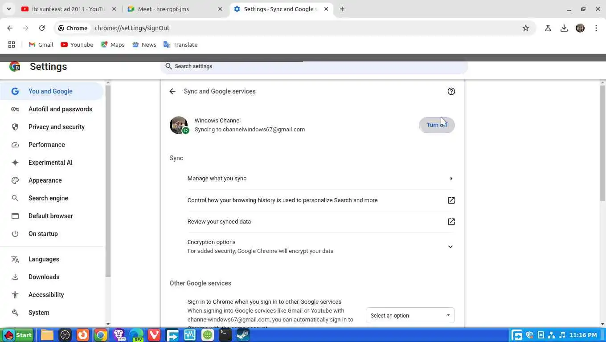The width and height of the screenshot is (606, 342).
Task: Close the Settings tab
Action: click(x=326, y=9)
